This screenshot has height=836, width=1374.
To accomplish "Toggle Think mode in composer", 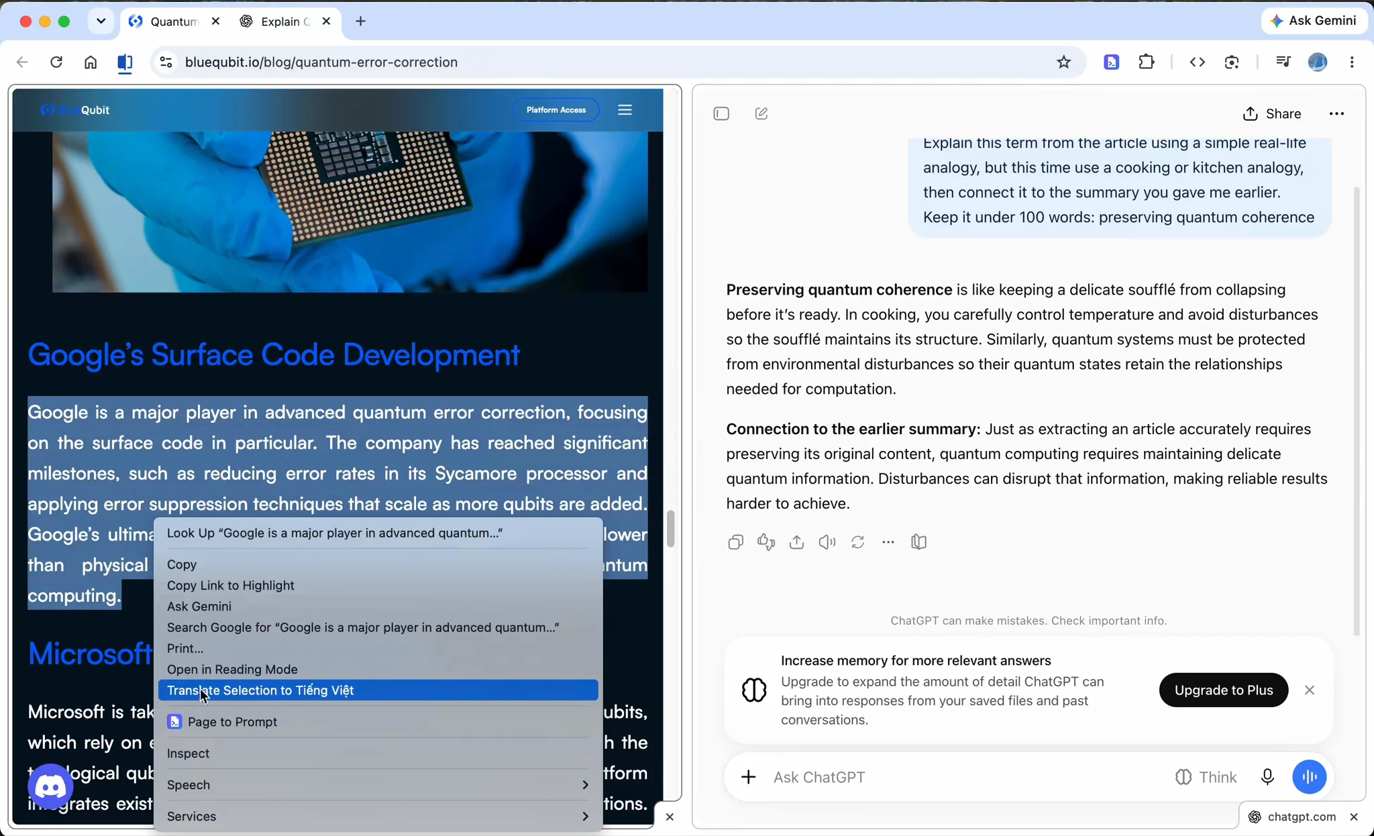I will click(x=1206, y=777).
